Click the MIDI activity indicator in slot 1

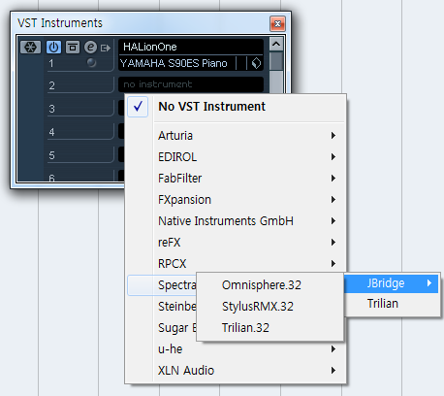[x=91, y=62]
